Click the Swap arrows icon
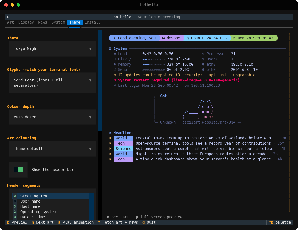This screenshot has height=230, width=298. pyautogui.click(x=115, y=70)
